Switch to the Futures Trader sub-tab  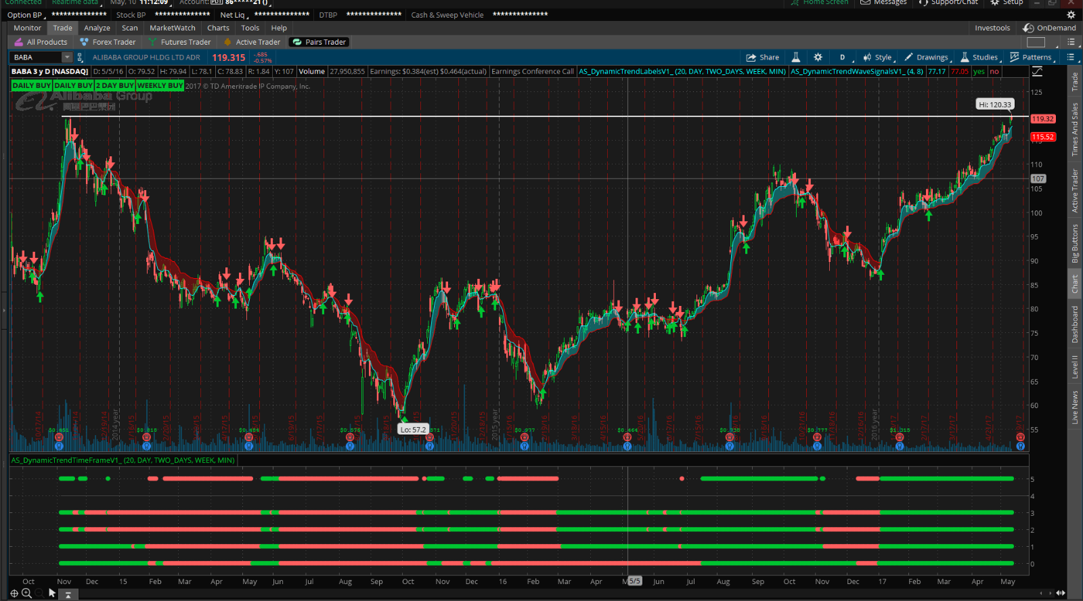[x=180, y=42]
